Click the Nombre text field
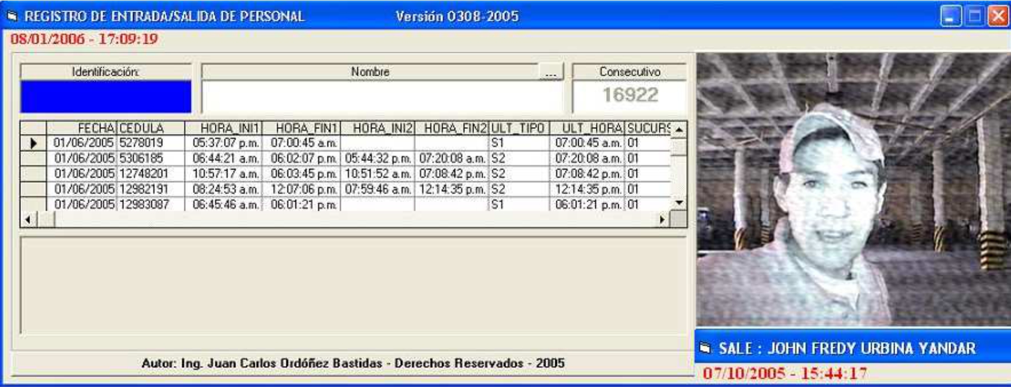The width and height of the screenshot is (1011, 387). 382,97
